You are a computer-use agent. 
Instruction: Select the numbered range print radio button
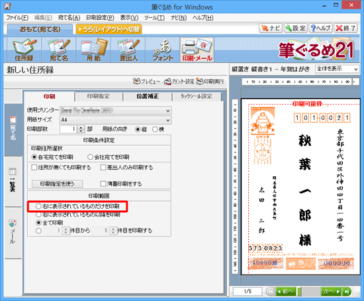coord(38,231)
